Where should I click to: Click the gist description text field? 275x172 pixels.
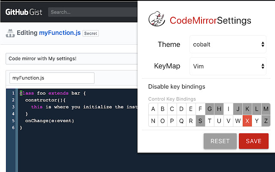[x=71, y=58]
